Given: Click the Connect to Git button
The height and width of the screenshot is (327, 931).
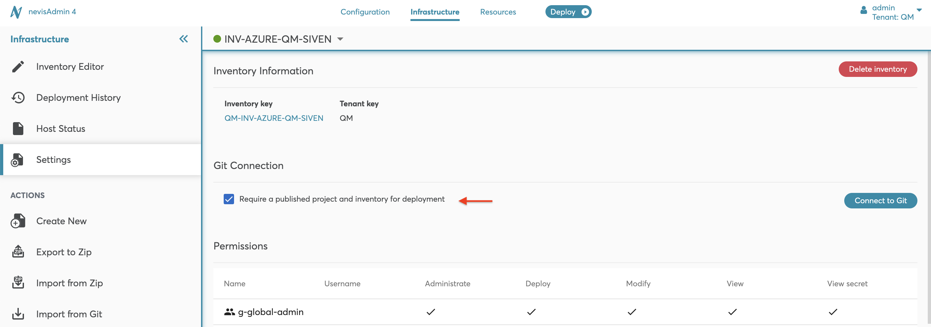Looking at the screenshot, I should [x=881, y=201].
